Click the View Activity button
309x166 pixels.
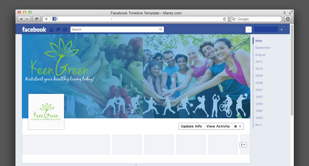tap(218, 126)
